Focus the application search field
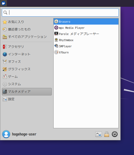 (60, 13)
